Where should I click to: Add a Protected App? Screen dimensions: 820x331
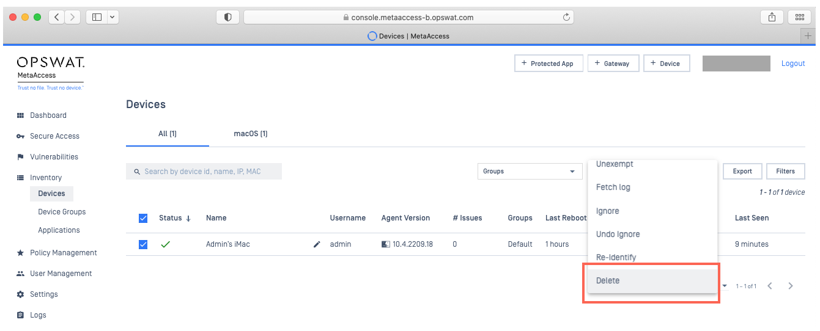[x=549, y=64]
